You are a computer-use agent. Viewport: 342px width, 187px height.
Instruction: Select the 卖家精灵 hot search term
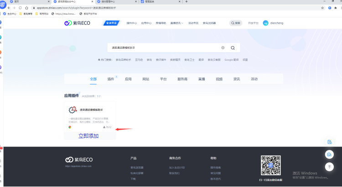click(x=175, y=60)
